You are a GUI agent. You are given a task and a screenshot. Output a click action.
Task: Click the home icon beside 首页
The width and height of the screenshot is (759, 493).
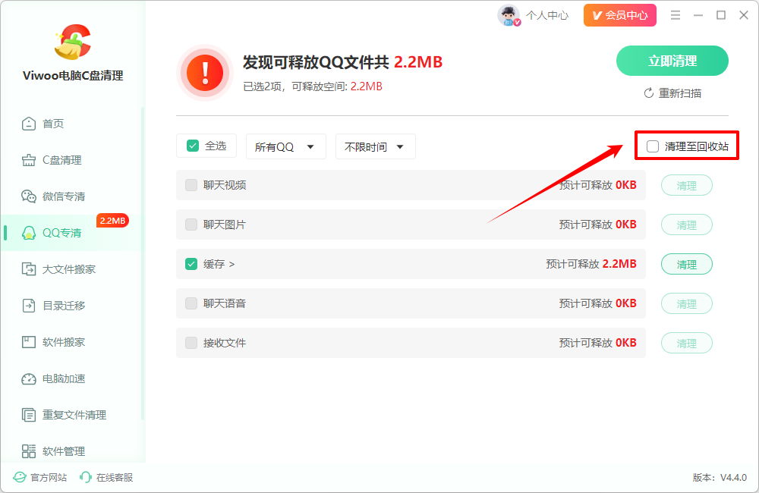[x=29, y=124]
